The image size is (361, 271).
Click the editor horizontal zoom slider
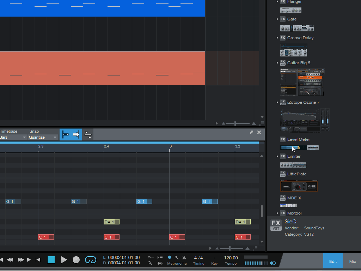click(230, 248)
